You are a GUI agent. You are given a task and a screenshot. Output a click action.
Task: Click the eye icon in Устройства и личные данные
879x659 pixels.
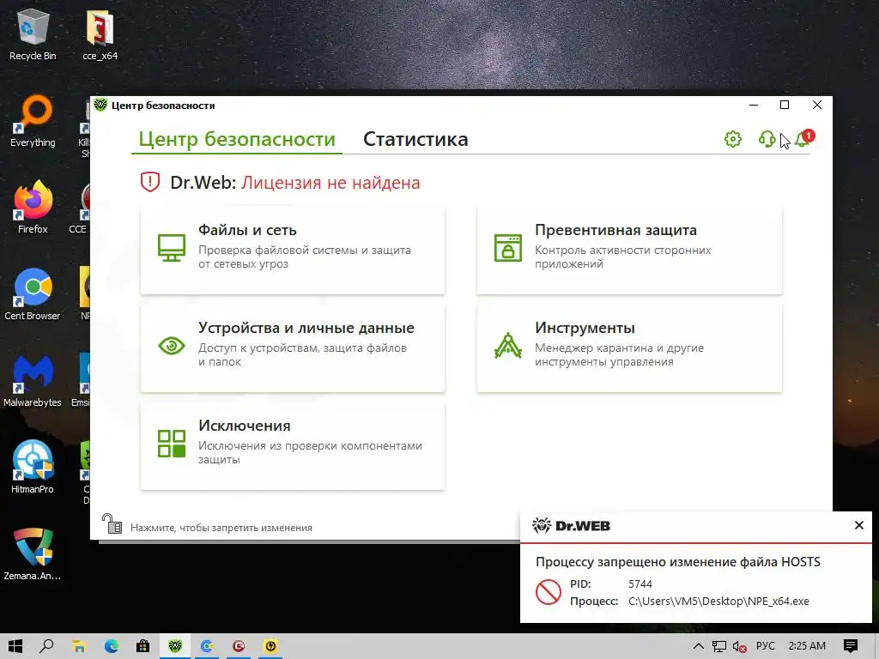[172, 346]
